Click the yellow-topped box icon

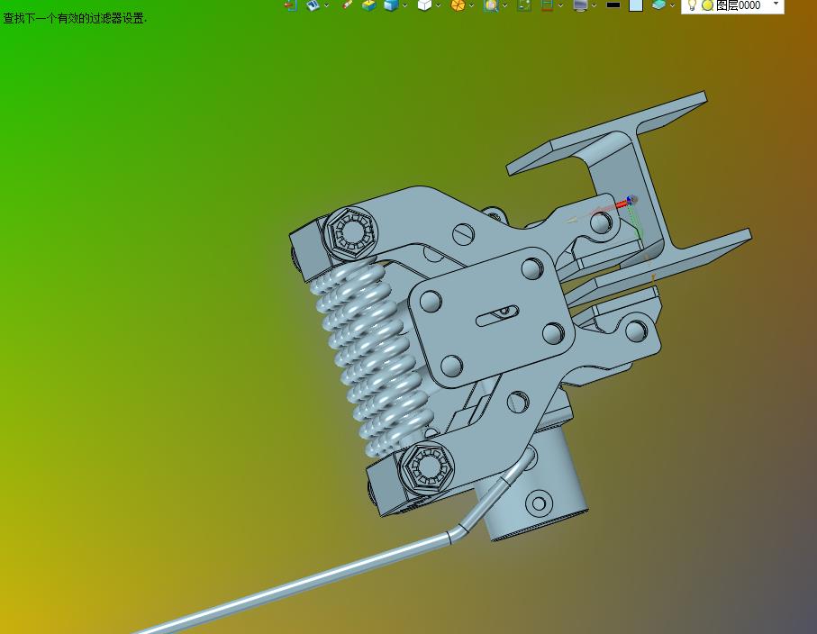coord(369,5)
